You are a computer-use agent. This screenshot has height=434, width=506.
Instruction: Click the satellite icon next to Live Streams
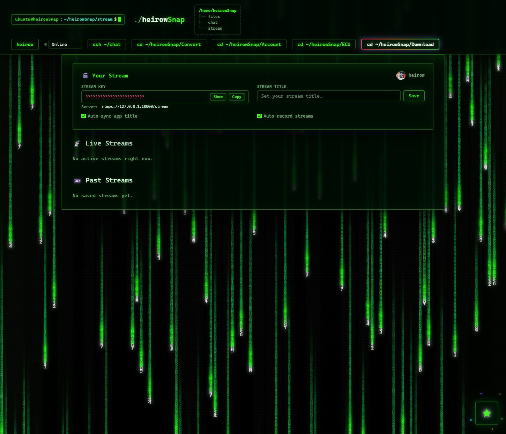coord(77,143)
